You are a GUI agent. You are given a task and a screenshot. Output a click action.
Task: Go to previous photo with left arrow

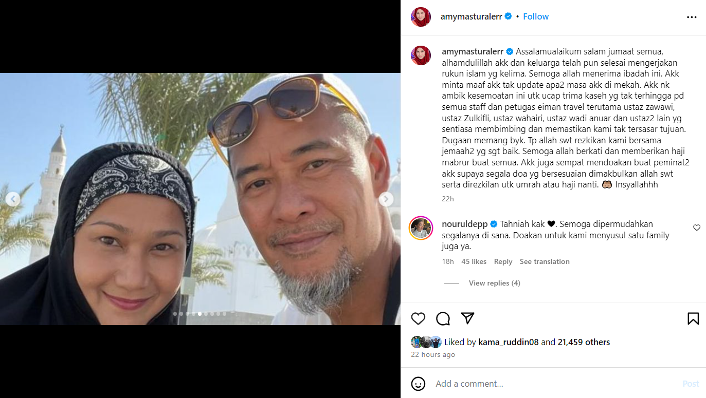13,199
